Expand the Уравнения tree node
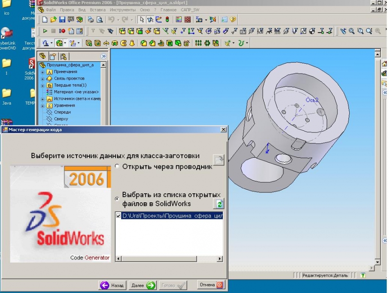This screenshot has height=293, width=389. click(42, 105)
